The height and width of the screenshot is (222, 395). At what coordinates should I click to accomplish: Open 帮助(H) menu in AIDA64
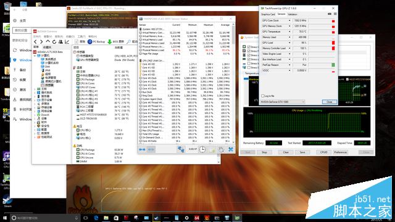93,36
